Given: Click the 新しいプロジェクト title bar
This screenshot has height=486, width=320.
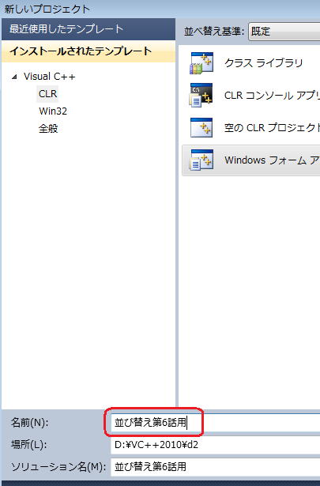Looking at the screenshot, I should point(160,9).
